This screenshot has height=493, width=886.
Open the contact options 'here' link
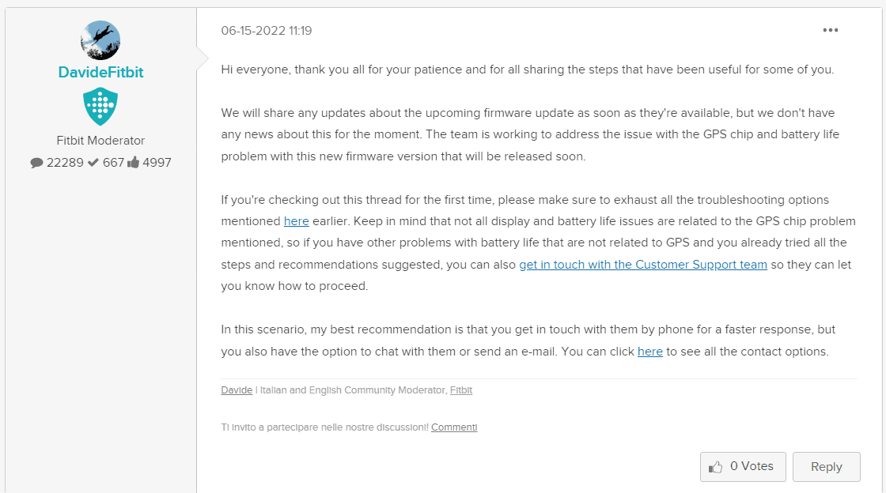(650, 351)
